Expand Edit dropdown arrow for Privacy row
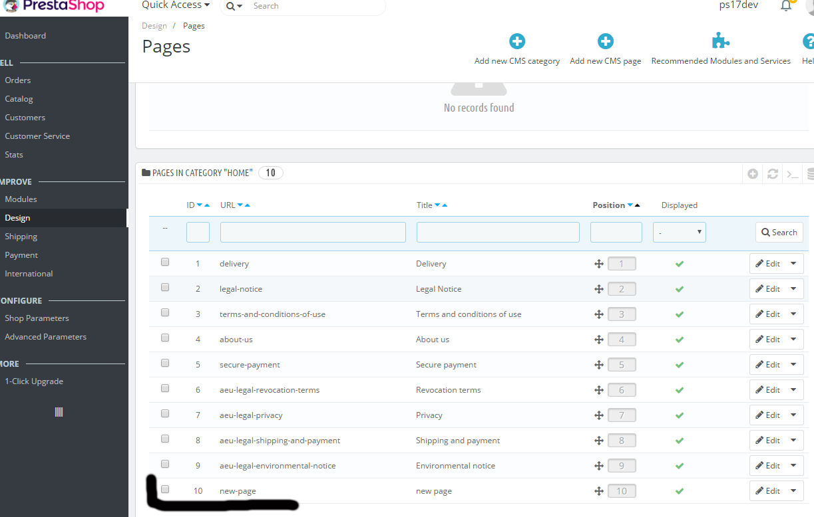814x517 pixels. pos(793,415)
